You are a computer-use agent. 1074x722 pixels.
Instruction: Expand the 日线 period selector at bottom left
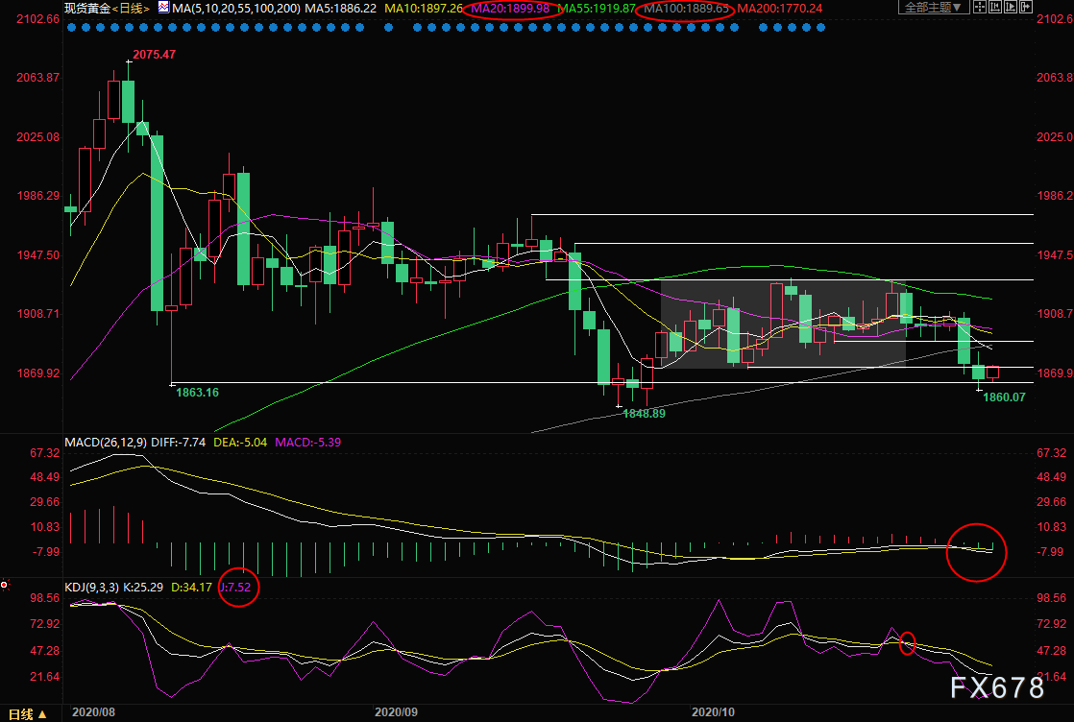pos(20,713)
